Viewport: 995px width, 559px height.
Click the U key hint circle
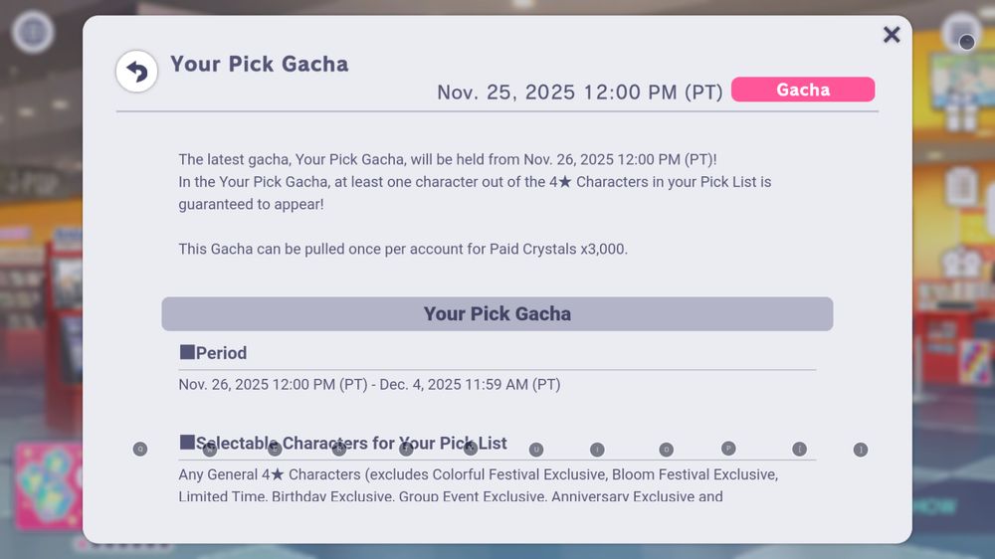point(536,450)
